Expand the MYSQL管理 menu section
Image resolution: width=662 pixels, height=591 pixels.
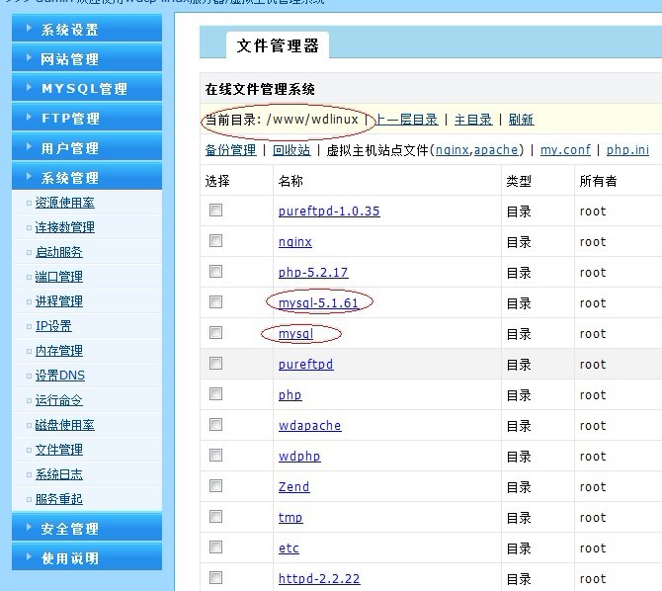(87, 88)
